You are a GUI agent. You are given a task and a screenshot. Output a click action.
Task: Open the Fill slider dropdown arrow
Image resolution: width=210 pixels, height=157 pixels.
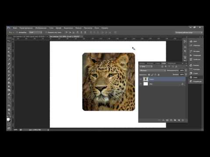point(186,75)
